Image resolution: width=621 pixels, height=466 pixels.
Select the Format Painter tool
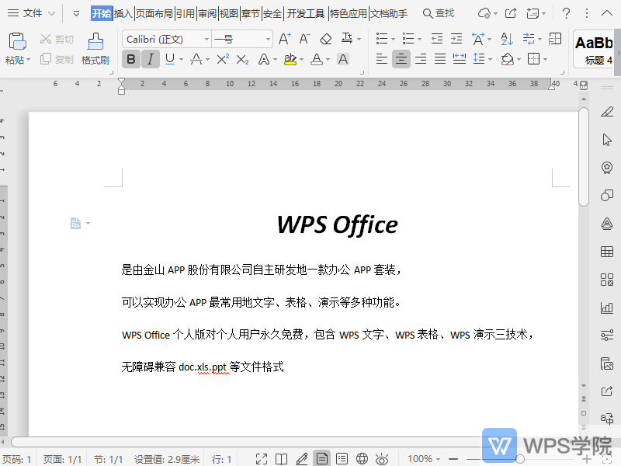[x=95, y=50]
